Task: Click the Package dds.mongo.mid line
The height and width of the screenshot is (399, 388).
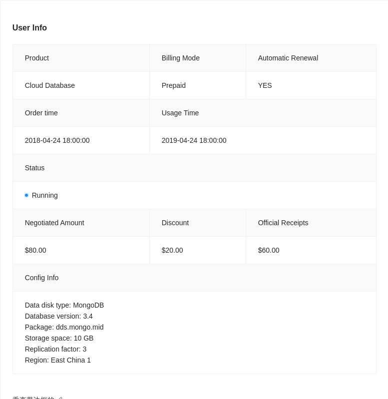Action: point(64,327)
